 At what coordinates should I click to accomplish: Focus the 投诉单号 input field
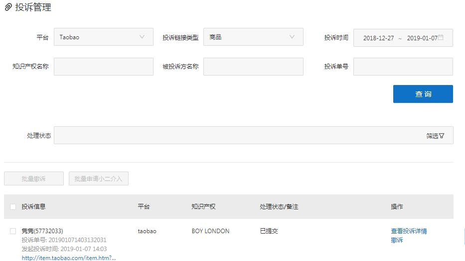[x=403, y=67]
